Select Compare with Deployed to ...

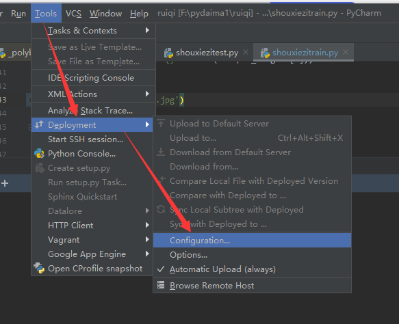252,195
